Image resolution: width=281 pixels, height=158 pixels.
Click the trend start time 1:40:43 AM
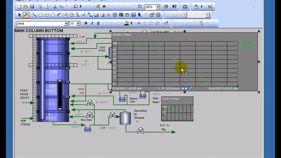[127, 89]
